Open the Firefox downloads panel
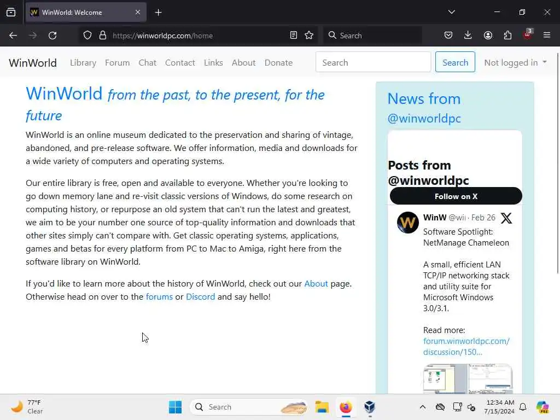 (468, 36)
